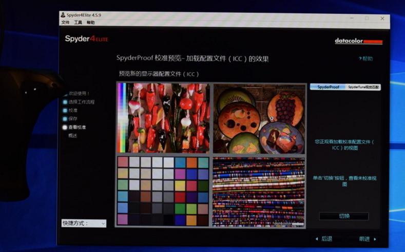Switch to the SpyderTune视觉匹配 tab
Viewport: 405px width, 252px height.
pos(363,87)
